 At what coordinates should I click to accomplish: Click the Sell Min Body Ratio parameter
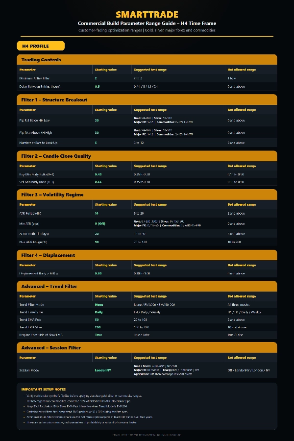(37, 182)
